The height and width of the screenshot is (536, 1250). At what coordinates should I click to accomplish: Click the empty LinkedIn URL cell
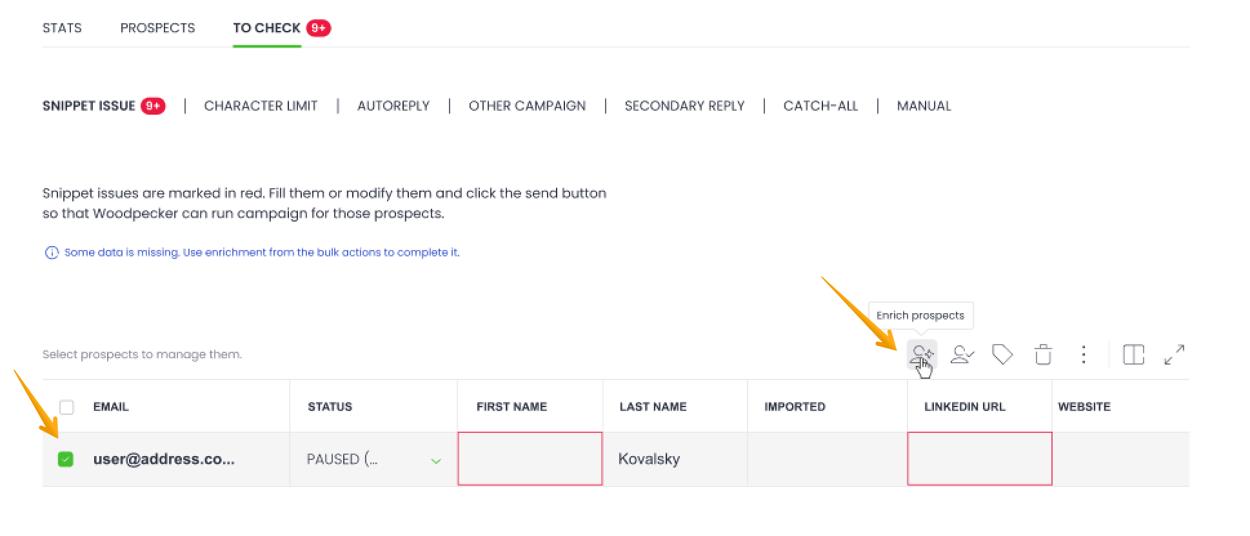pyautogui.click(x=979, y=459)
